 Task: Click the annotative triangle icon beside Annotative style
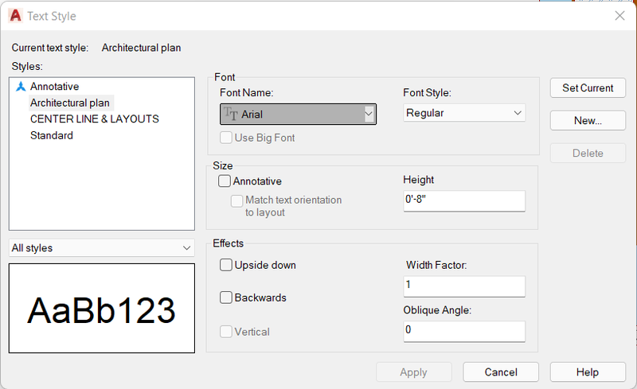point(21,87)
